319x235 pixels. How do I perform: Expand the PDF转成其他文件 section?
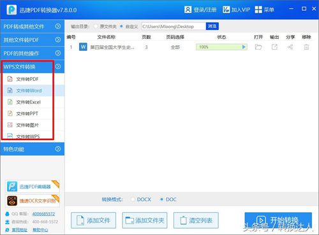32,26
